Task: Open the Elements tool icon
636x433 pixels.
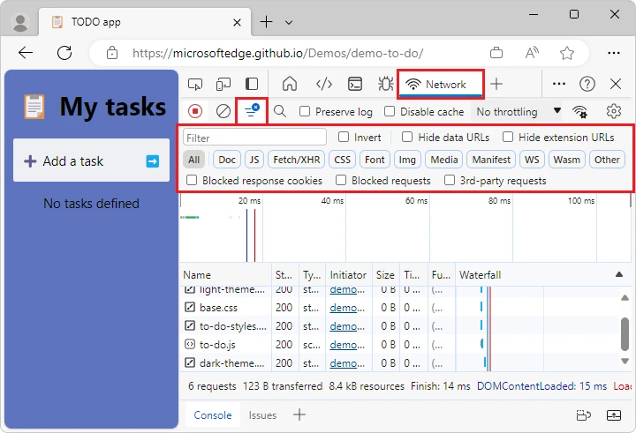Action: pos(323,85)
